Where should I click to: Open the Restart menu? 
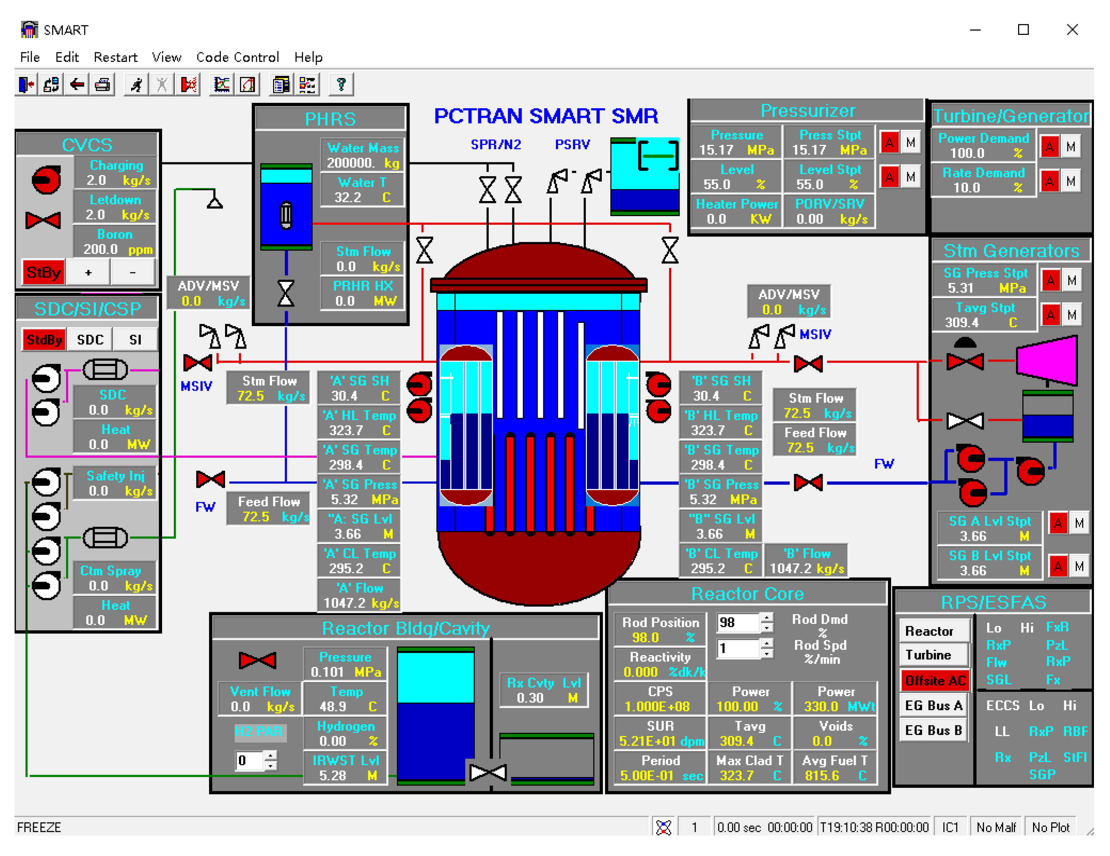(115, 57)
